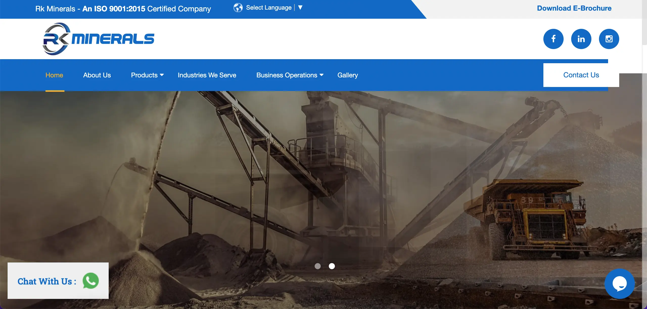
Task: Open the Gallery page
Action: (348, 75)
